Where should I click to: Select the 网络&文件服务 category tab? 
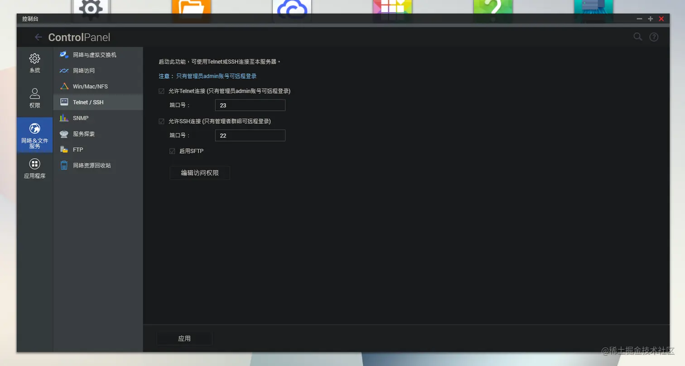tap(35, 135)
